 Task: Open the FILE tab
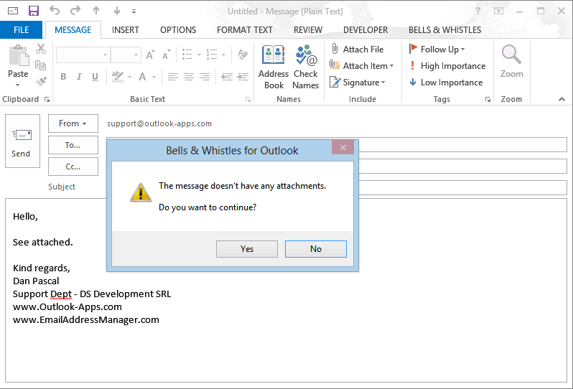22,30
